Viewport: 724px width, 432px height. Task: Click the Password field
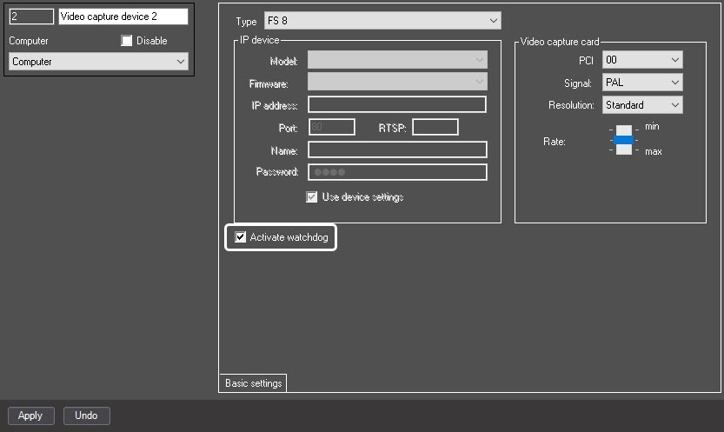coord(397,172)
